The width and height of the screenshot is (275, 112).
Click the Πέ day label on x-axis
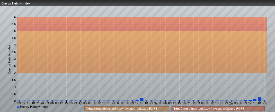point(156,103)
